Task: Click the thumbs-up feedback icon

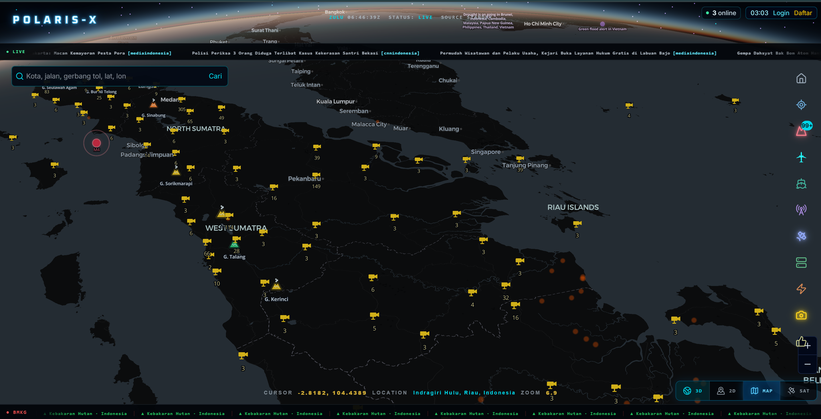Action: tap(800, 341)
